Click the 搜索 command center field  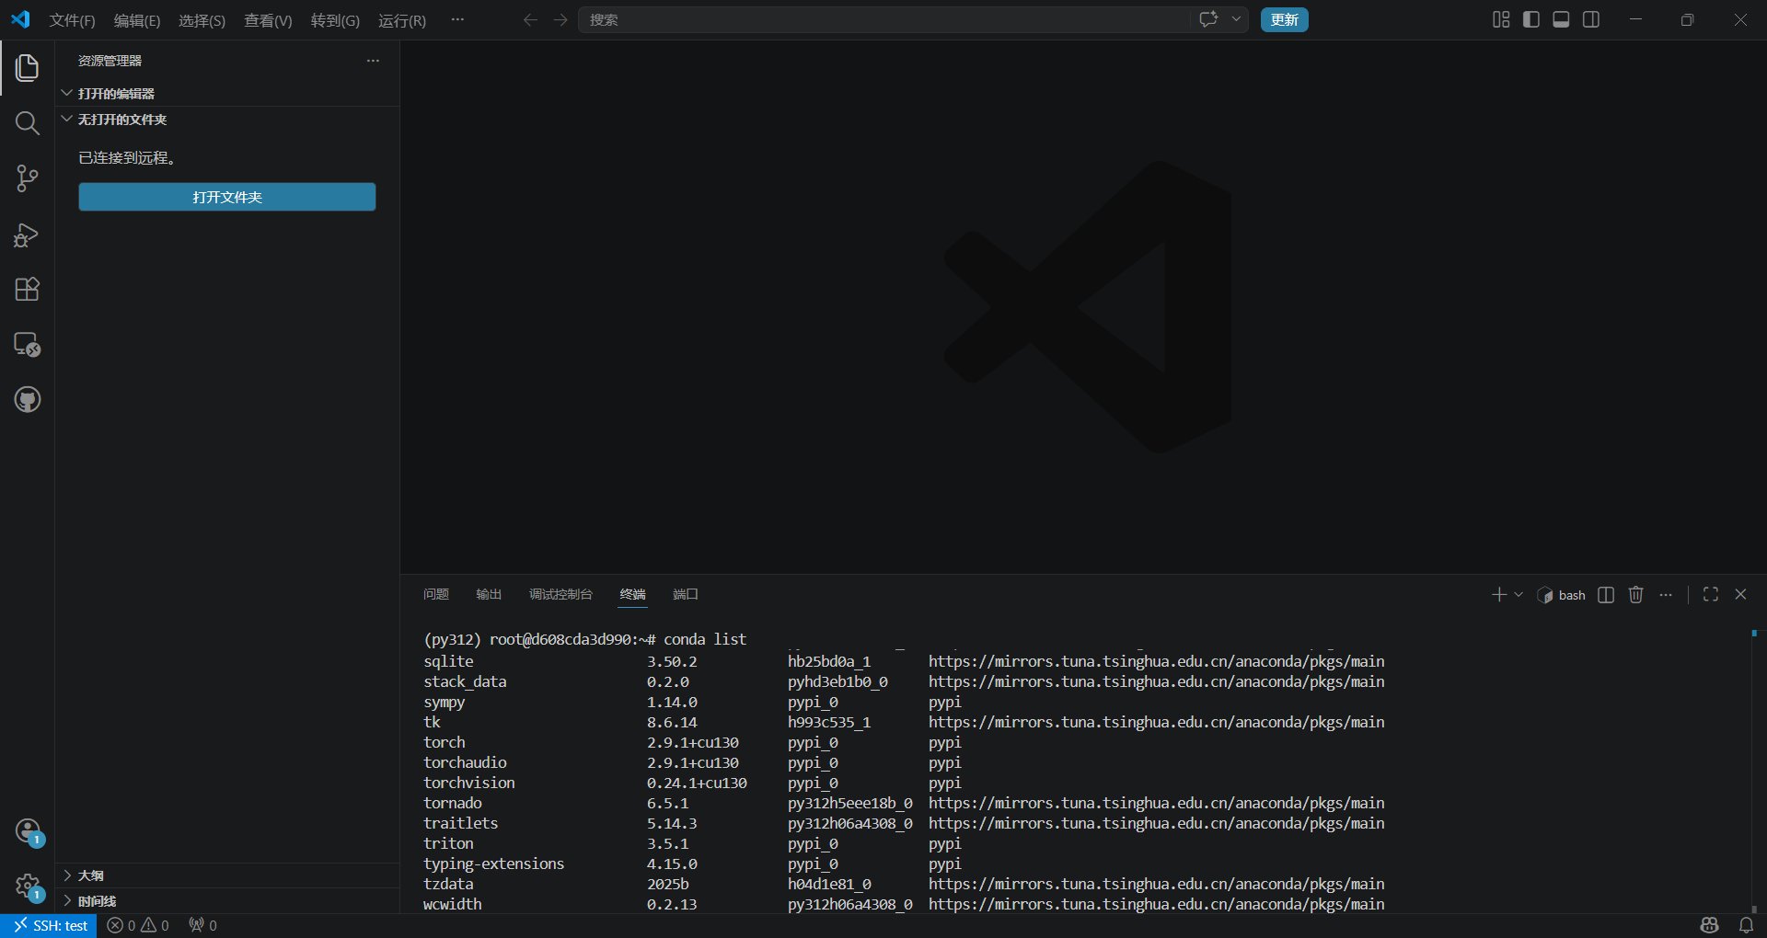[883, 19]
